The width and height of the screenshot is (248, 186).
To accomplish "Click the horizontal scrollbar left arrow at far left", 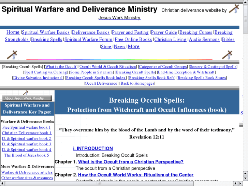I will (2, 183).
